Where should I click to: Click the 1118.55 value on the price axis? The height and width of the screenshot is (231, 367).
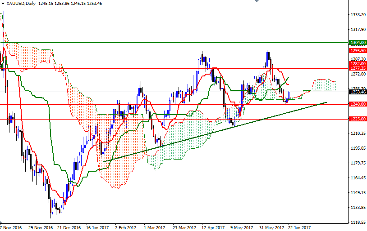[357, 222]
